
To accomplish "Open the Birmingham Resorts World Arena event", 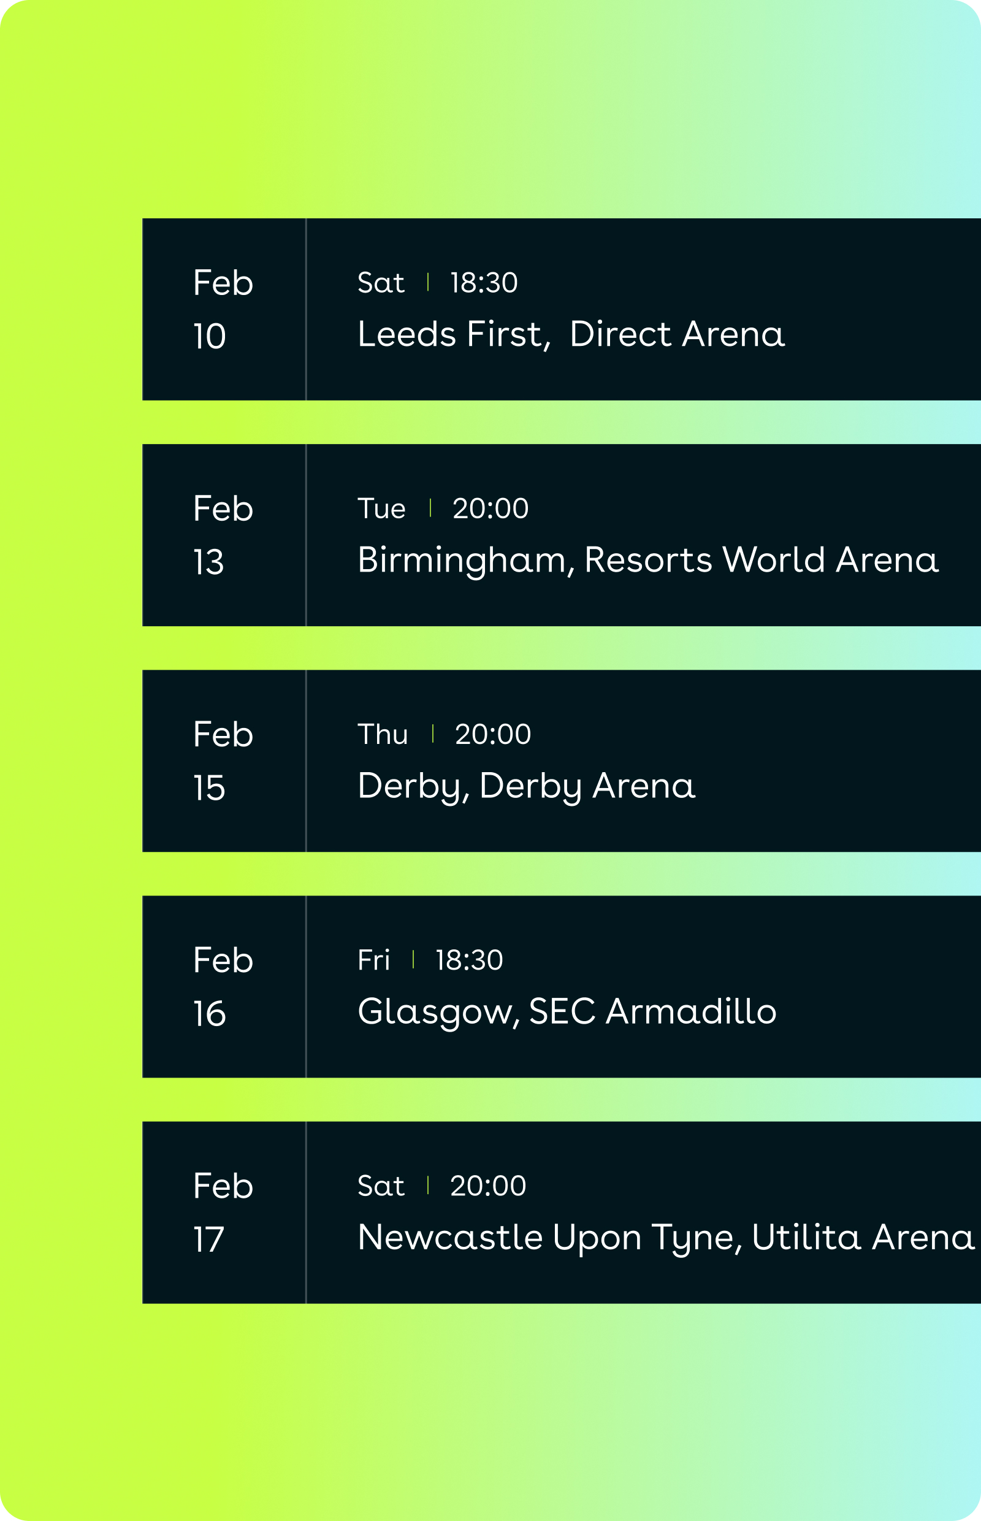I will [647, 560].
